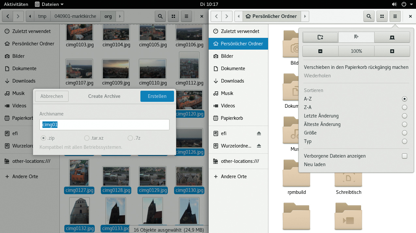Sort by Größe
This screenshot has height=233, width=416.
tap(405, 133)
